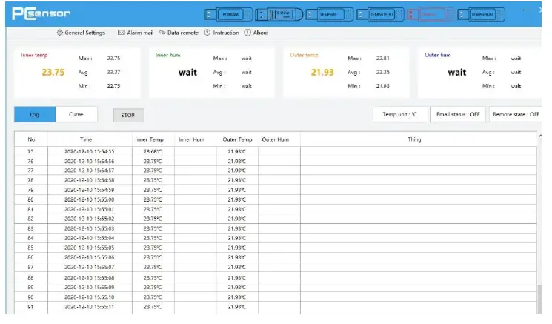This screenshot has height=324, width=552.
Task: Select log row number 85
Action: click(x=30, y=248)
